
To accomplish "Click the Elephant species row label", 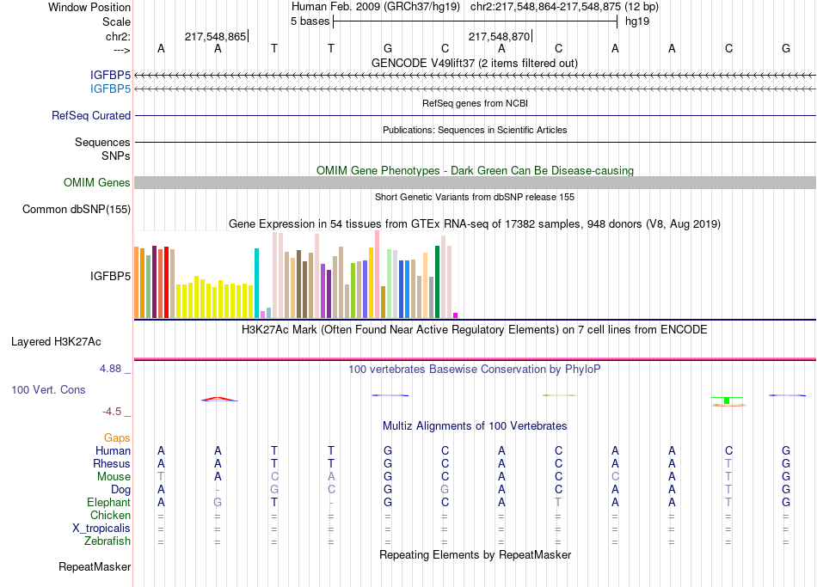I will click(x=108, y=502).
